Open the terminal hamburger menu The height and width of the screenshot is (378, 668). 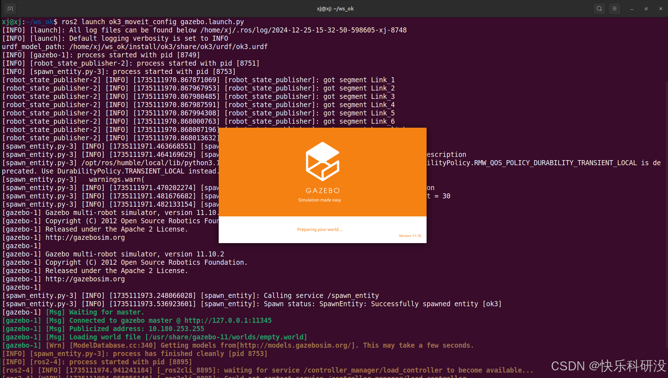614,9
